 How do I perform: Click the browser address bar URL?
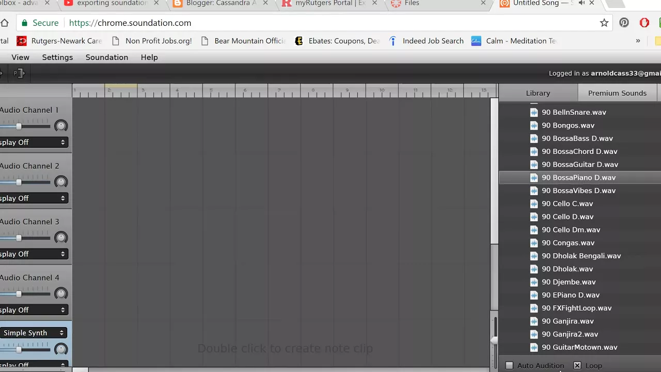pos(130,23)
